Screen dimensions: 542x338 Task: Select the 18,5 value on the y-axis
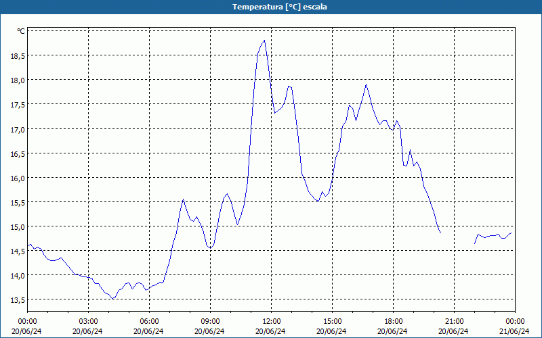(18, 56)
